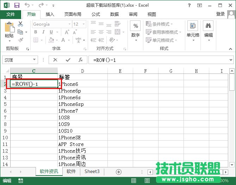Screen dimensions: 236x185
Task: Click the 登录 sign-in link
Action: coord(221,14)
